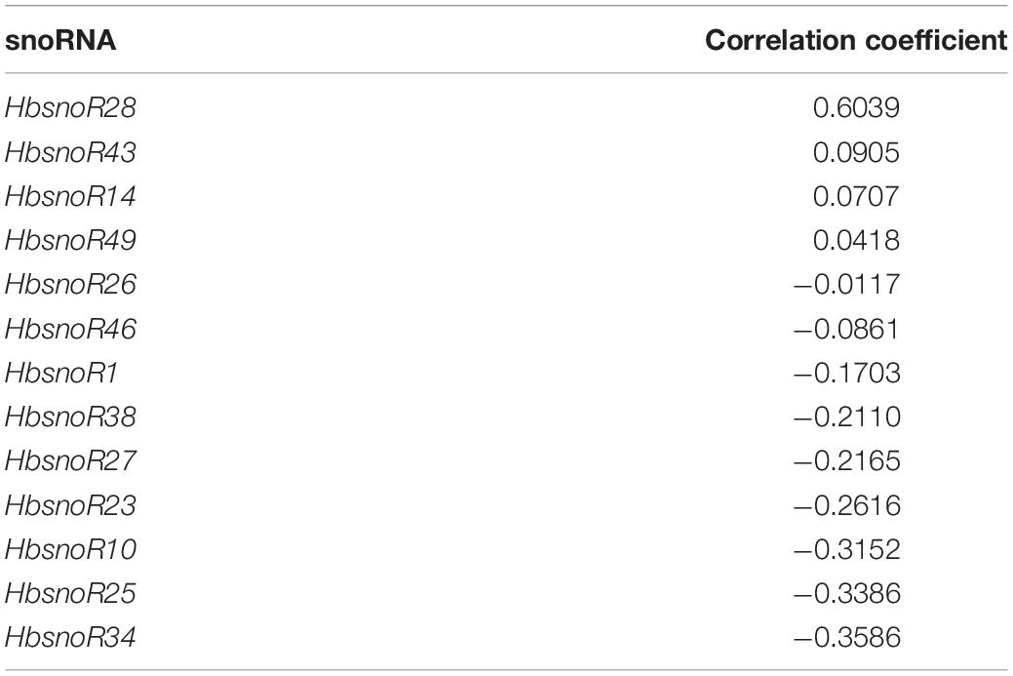Screen dimensions: 1013x676
Task: Select the HbsnoR23 row label
Action: 70,505
